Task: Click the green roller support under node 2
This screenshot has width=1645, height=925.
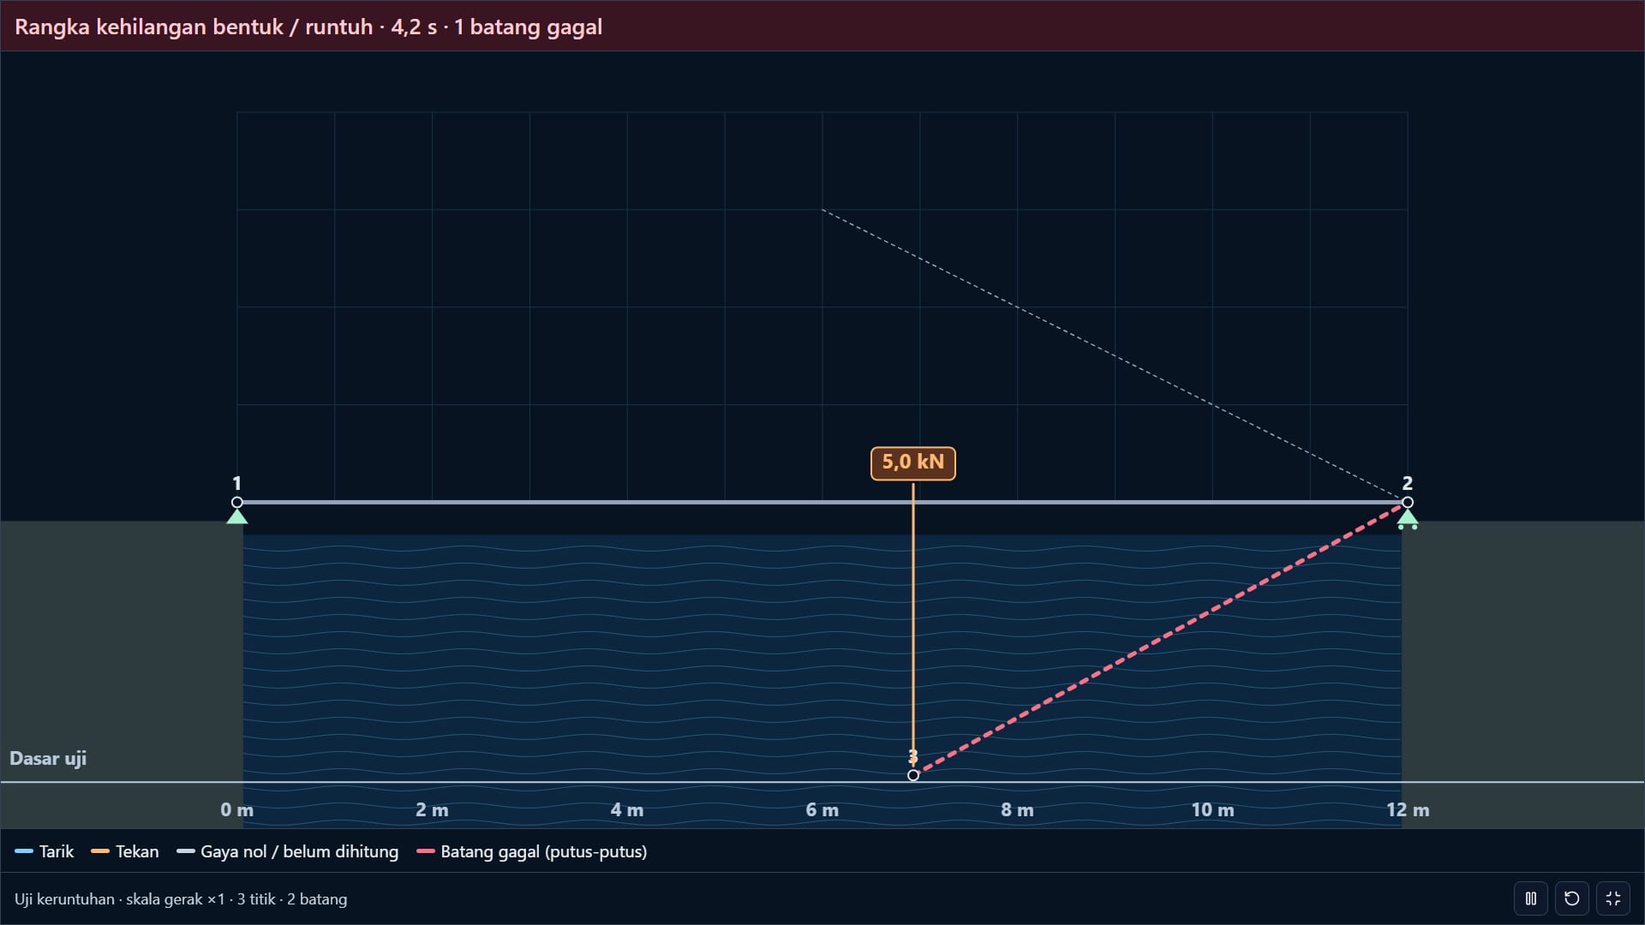Action: coord(1408,519)
